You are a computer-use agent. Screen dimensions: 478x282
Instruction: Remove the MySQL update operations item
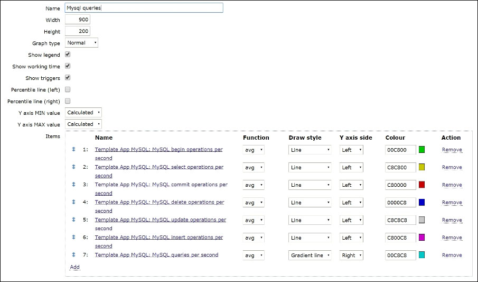[452, 220]
